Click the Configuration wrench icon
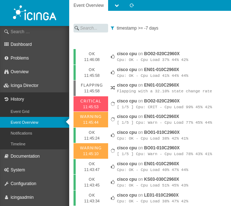The width and height of the screenshot is (231, 206). [6, 184]
